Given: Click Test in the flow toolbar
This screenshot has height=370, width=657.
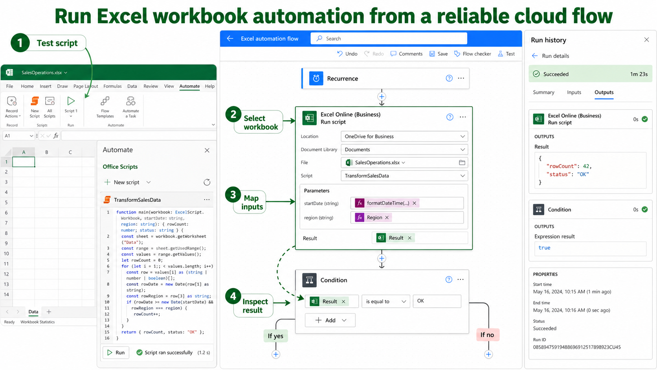Looking at the screenshot, I should pyautogui.click(x=506, y=54).
